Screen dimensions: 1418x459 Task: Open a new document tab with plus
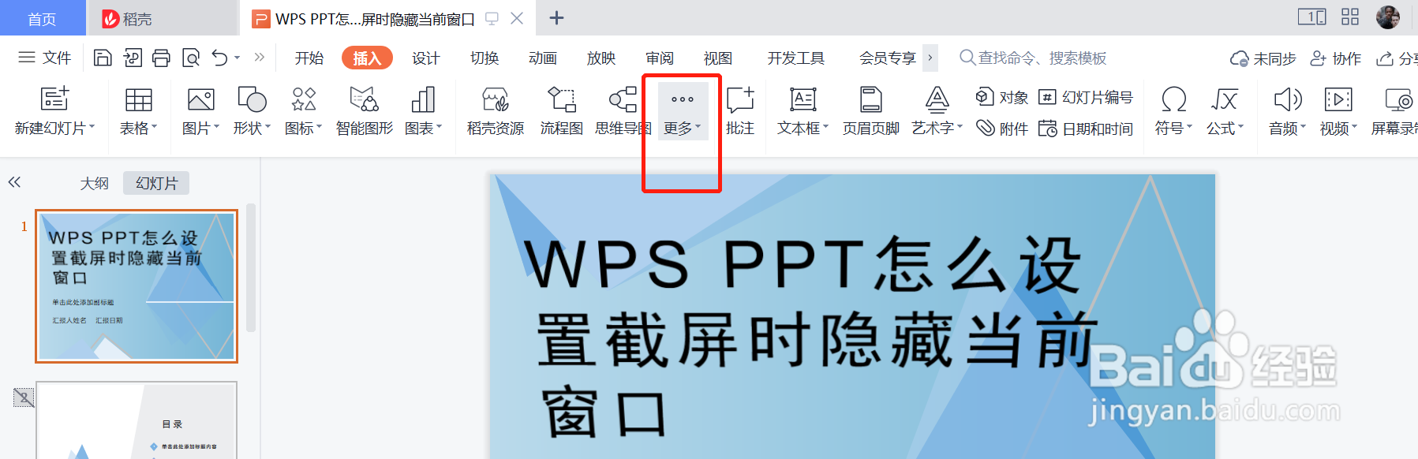pos(556,17)
